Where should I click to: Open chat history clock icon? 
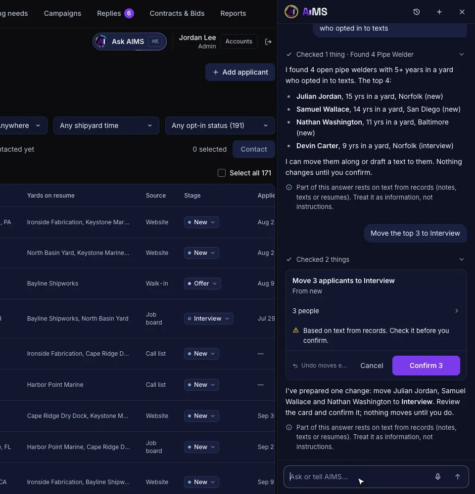(416, 12)
